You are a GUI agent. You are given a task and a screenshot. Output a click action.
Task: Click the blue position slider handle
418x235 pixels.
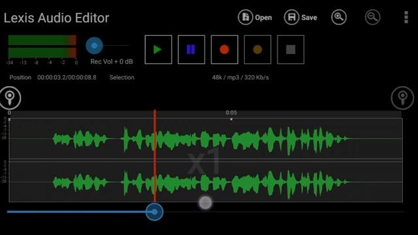point(155,211)
